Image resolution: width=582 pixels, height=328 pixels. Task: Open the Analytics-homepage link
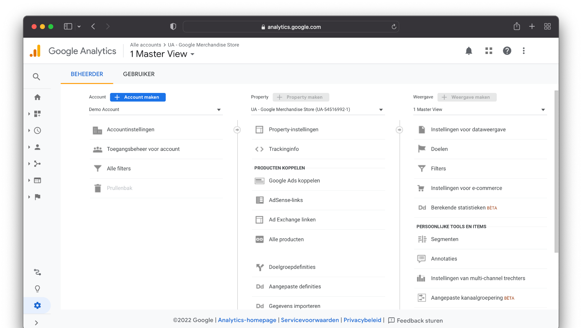pos(247,320)
